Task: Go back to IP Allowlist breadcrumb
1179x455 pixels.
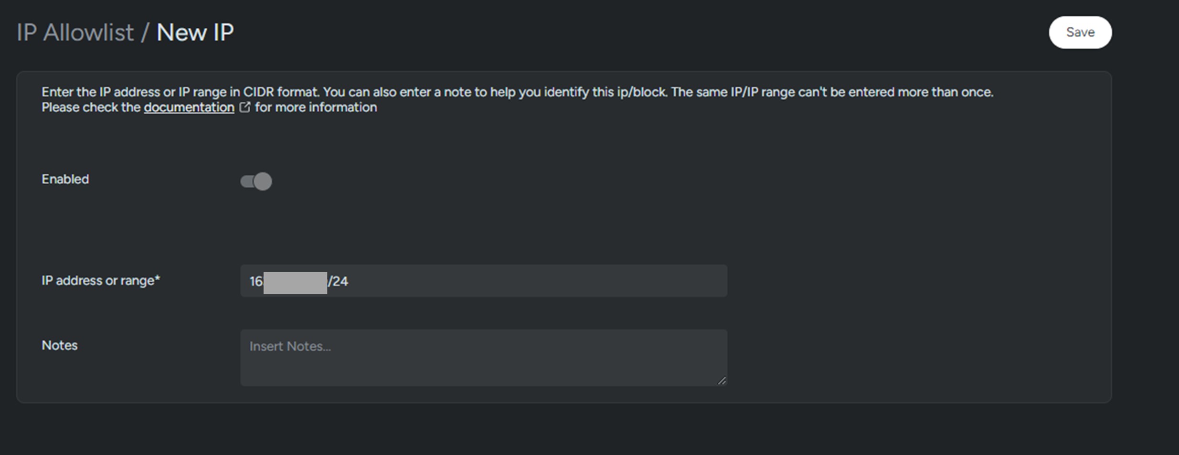Action: (75, 33)
